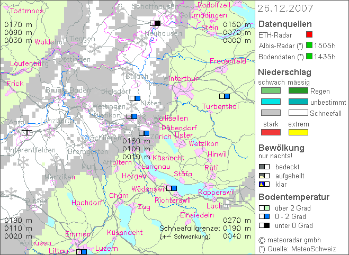This screenshot has width=349, height=255.
Task: Click the station marker above the Zürich label
Action: (x=144, y=133)
